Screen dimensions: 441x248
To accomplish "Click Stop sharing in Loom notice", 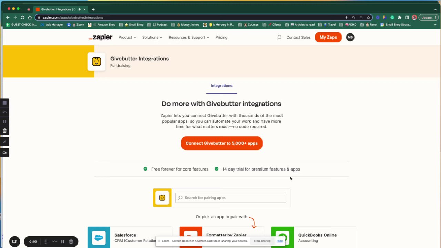I will click(x=262, y=241).
